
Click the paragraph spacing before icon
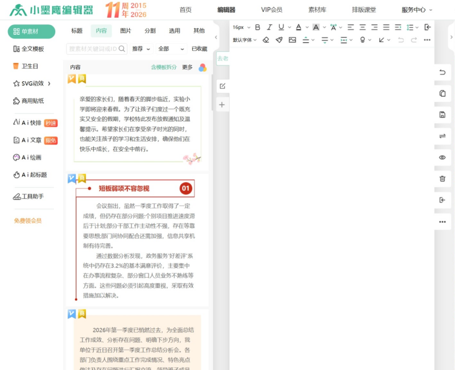coord(305,40)
